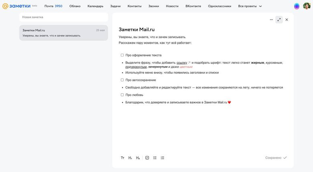This screenshot has height=172, width=313.
Task: Click the text size (Tт) formatting icon
Action: [x=122, y=158]
